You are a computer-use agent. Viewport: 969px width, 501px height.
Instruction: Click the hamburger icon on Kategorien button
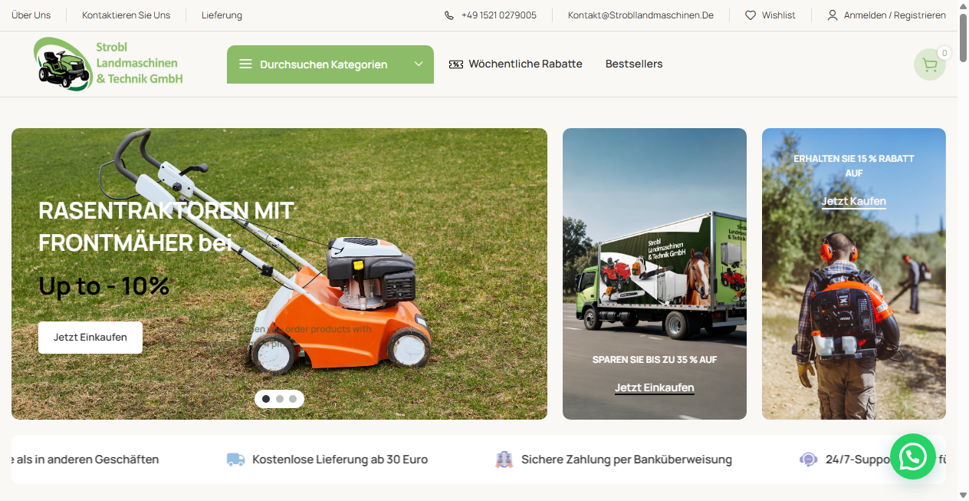(245, 64)
